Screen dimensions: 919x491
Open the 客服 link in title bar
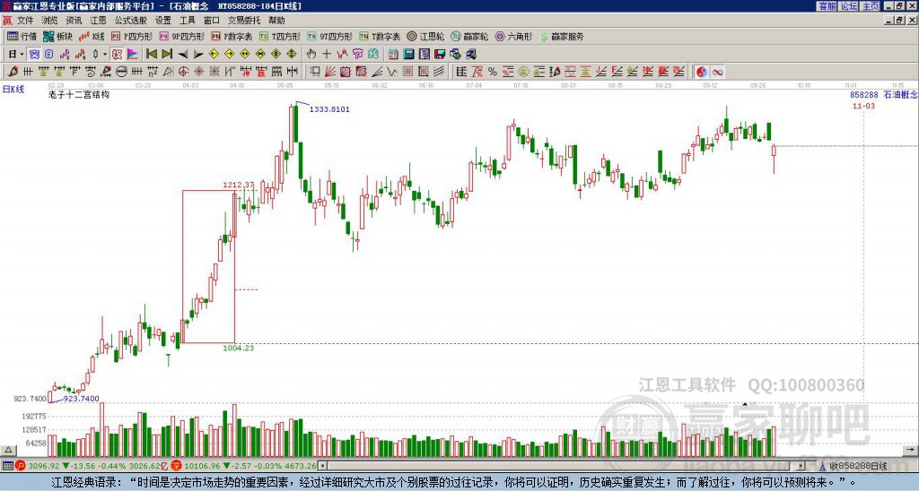pyautogui.click(x=827, y=6)
